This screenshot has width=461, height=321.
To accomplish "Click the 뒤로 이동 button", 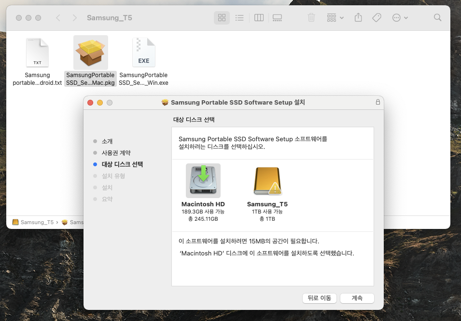I will tap(319, 298).
